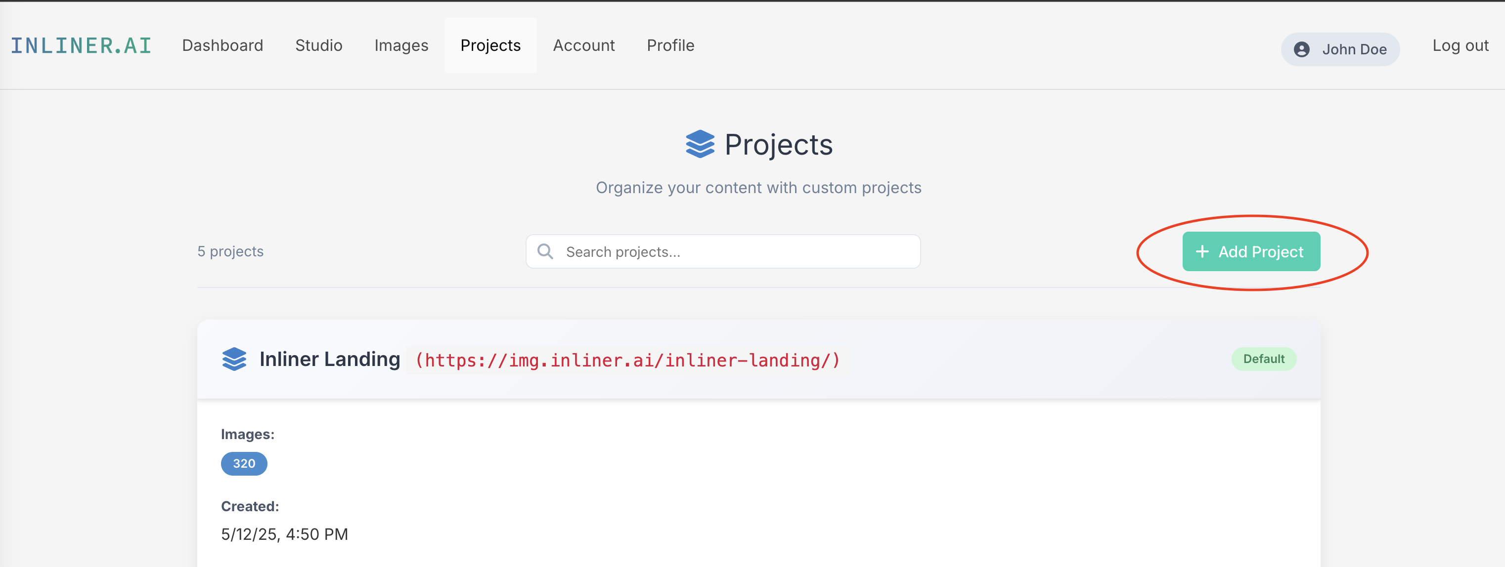Select the 5 projects count text
Image resolution: width=1505 pixels, height=567 pixels.
click(x=230, y=251)
